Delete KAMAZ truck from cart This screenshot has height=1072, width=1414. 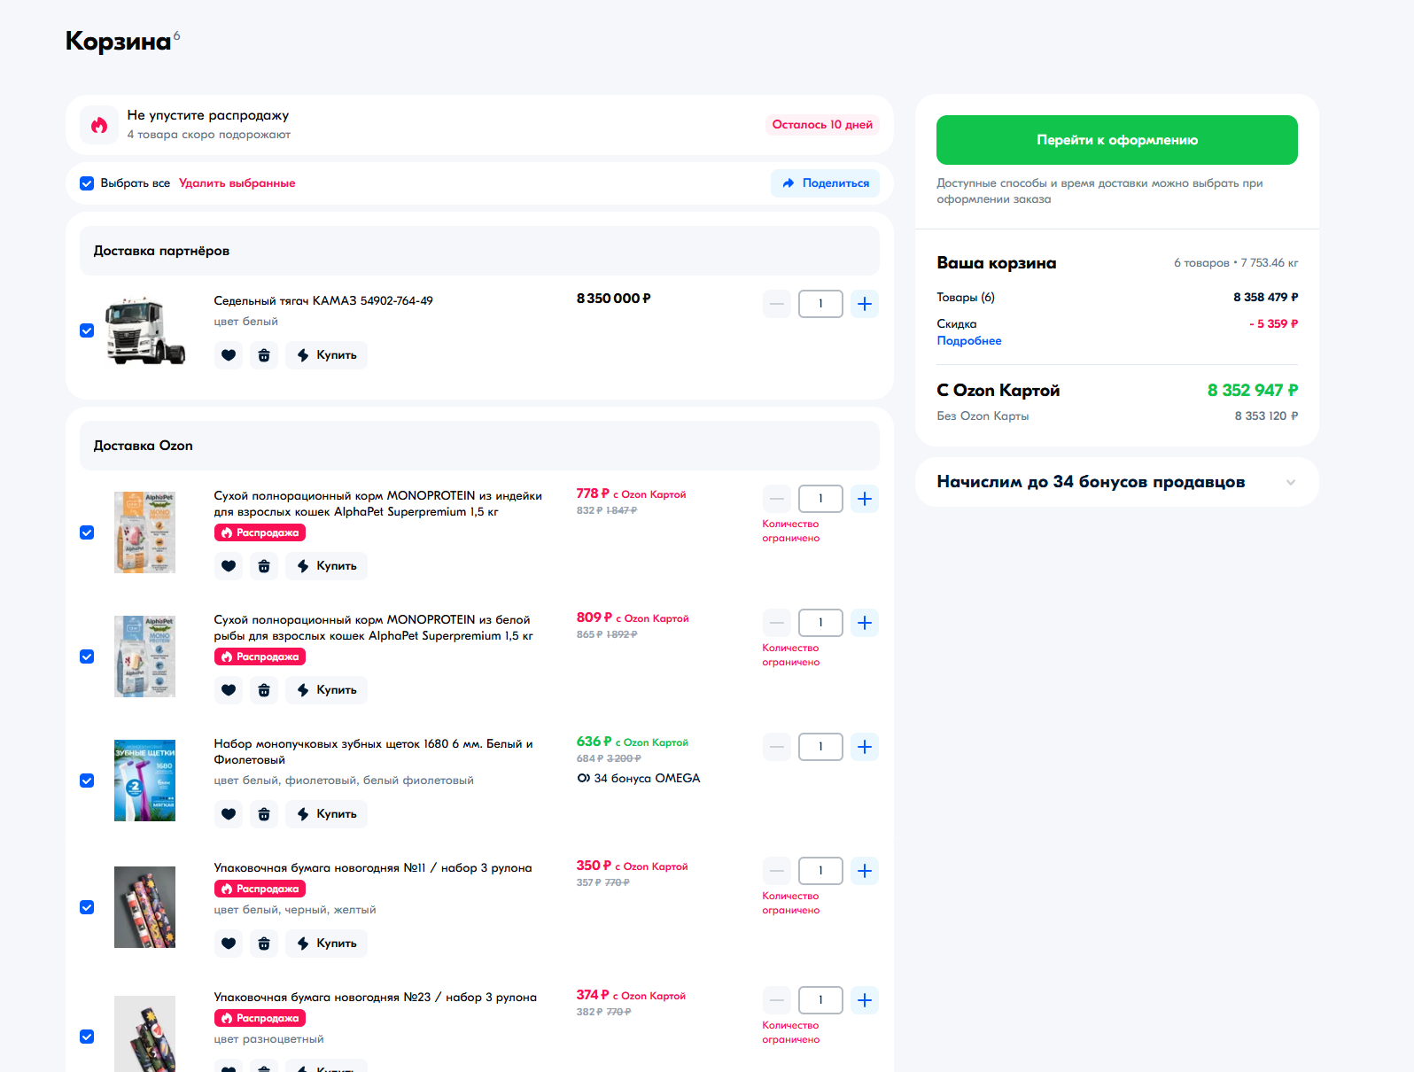(264, 355)
